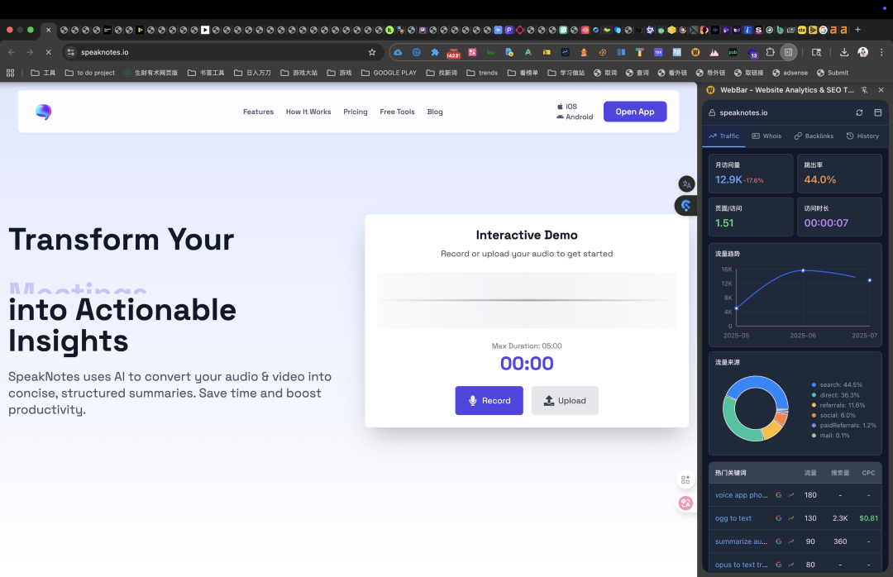Click the blue cloud download extension icon
This screenshot has width=893, height=577.
(398, 52)
